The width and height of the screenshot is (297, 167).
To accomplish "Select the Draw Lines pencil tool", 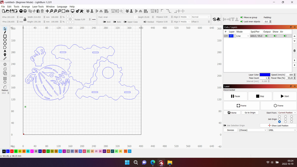I will point(5,32).
